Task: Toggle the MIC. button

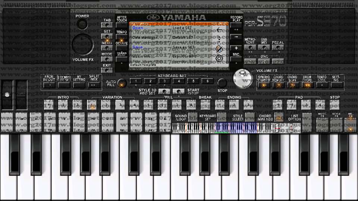Action: click(236, 60)
